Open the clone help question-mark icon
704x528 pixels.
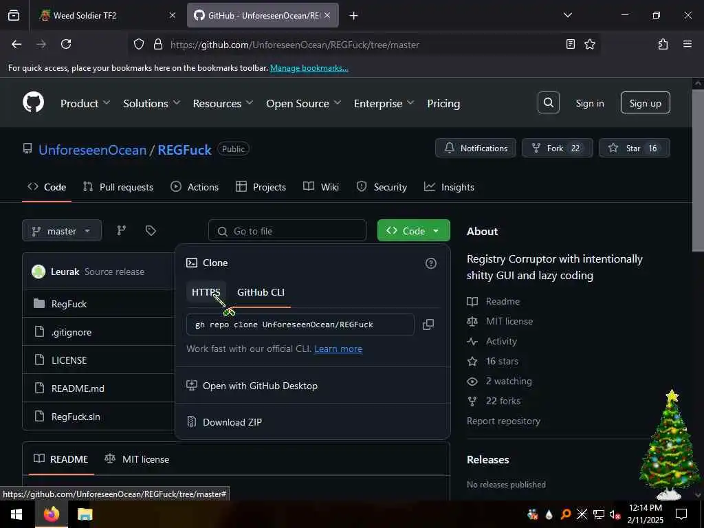tap(430, 263)
